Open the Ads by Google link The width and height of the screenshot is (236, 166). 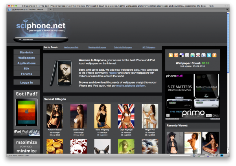51,47
